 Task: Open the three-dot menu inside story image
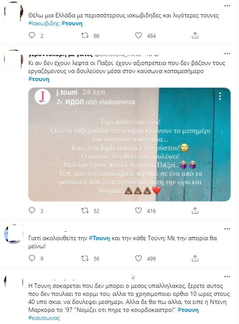coord(220,96)
